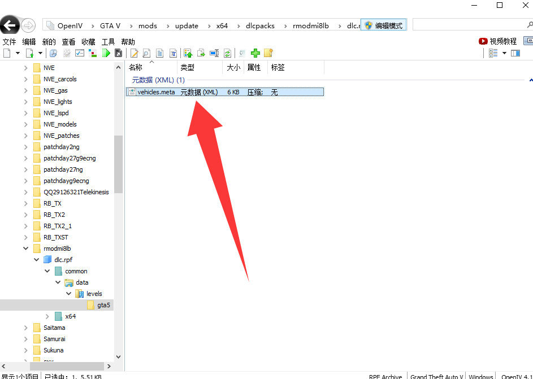Click the Rename text cursor icon

[x=214, y=53]
